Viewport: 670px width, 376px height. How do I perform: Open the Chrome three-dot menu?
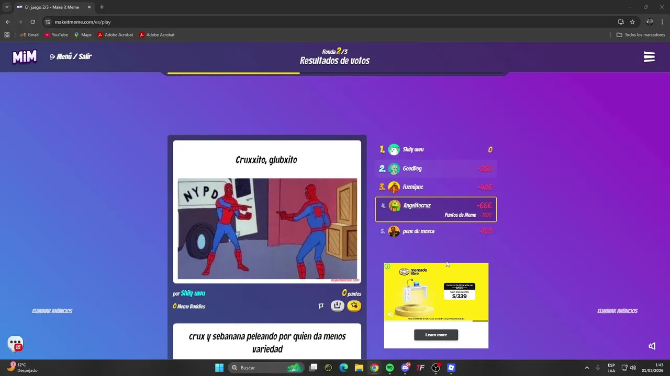pyautogui.click(x=663, y=22)
